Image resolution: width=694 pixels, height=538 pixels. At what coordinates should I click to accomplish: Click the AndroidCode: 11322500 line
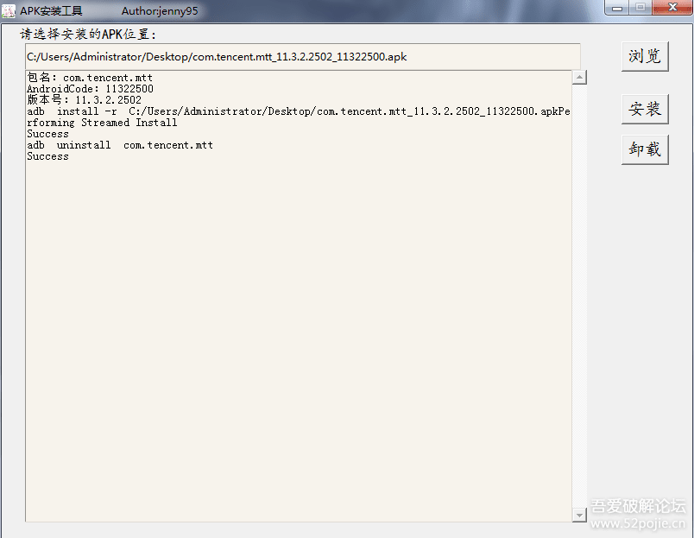91,89
